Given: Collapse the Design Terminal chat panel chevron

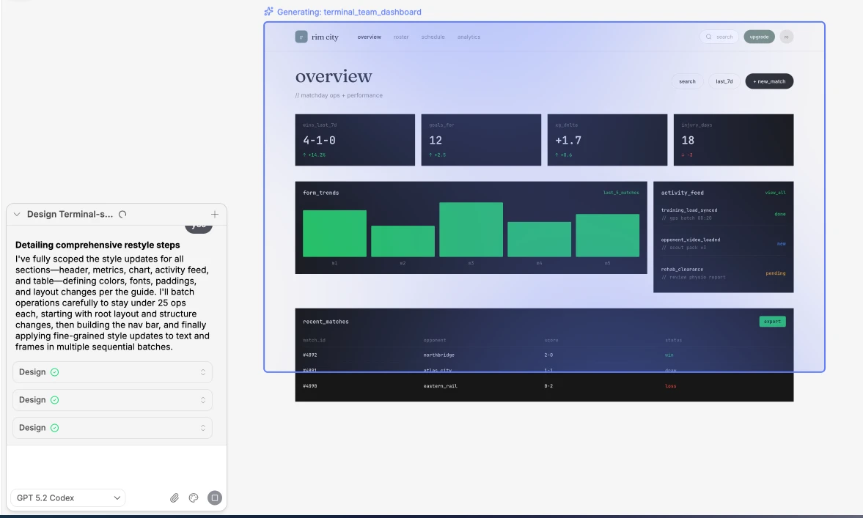Looking at the screenshot, I should (x=17, y=215).
